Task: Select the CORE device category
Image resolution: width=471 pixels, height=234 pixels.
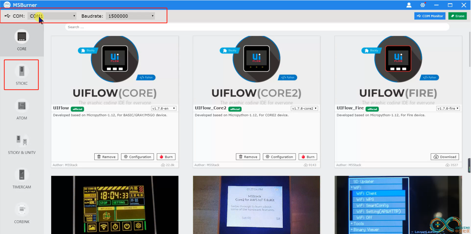Action: (x=22, y=40)
